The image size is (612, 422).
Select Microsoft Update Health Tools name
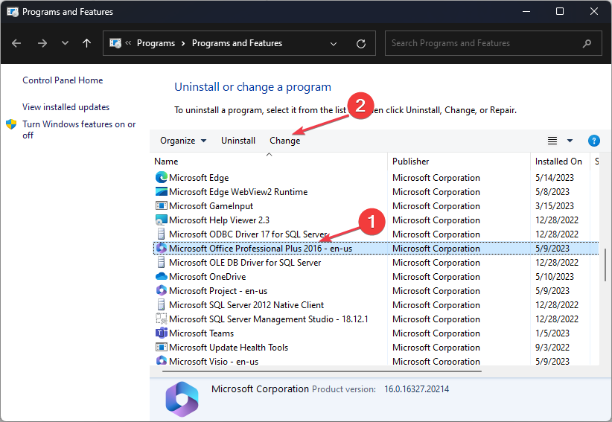229,348
